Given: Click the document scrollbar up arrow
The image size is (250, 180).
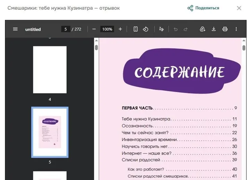Looking at the screenshot, I should pos(244,41).
